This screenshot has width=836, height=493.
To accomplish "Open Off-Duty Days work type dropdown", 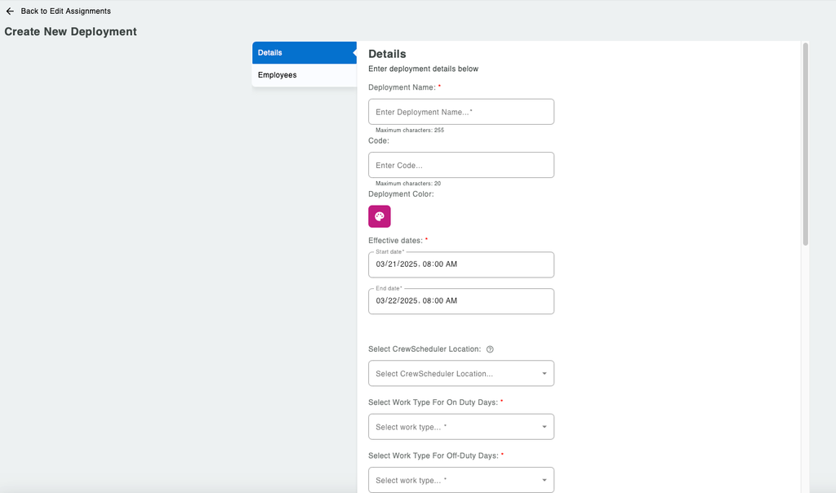I will (460, 480).
